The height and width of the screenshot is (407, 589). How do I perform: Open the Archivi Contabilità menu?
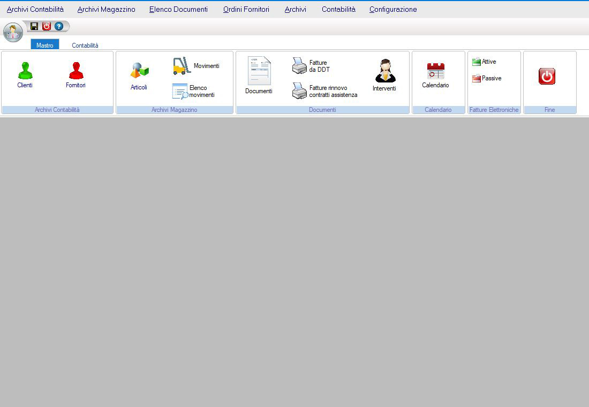point(35,10)
